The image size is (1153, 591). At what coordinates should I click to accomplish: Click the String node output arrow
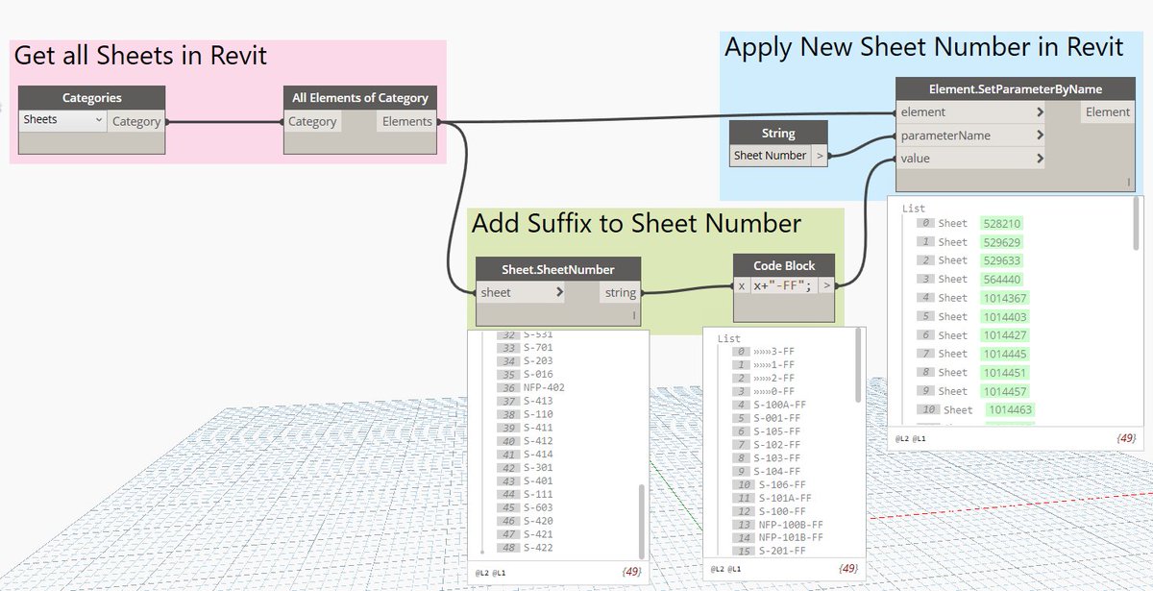819,156
